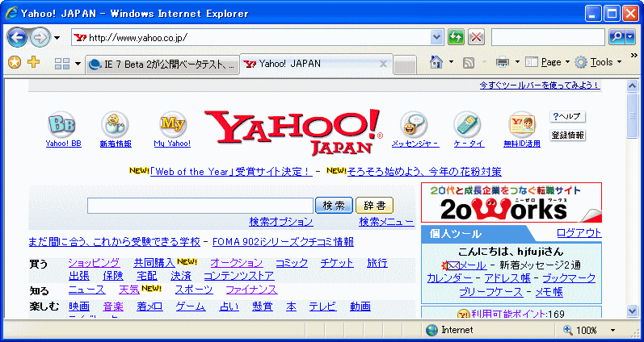Expand the Print options dropdown arrow

pos(517,62)
